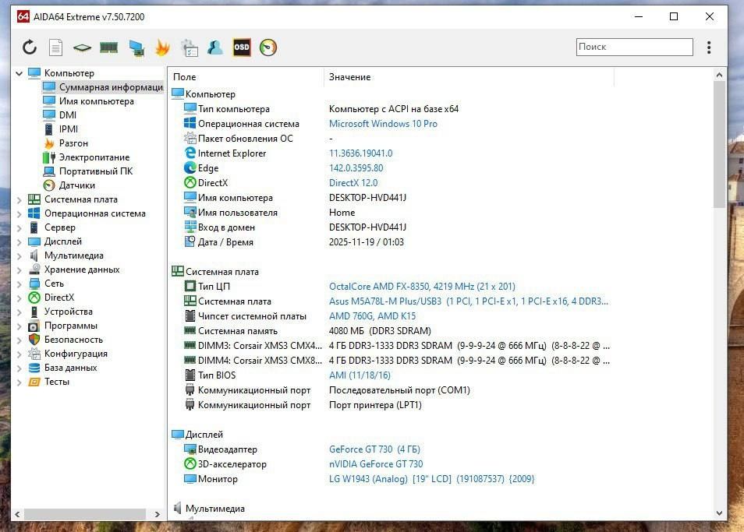Image resolution: width=744 pixels, height=532 pixels.
Task: Open the three-dot toolbar menu
Action: tap(709, 48)
